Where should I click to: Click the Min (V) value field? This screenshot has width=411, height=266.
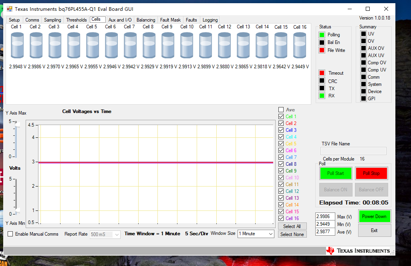pos(325,224)
